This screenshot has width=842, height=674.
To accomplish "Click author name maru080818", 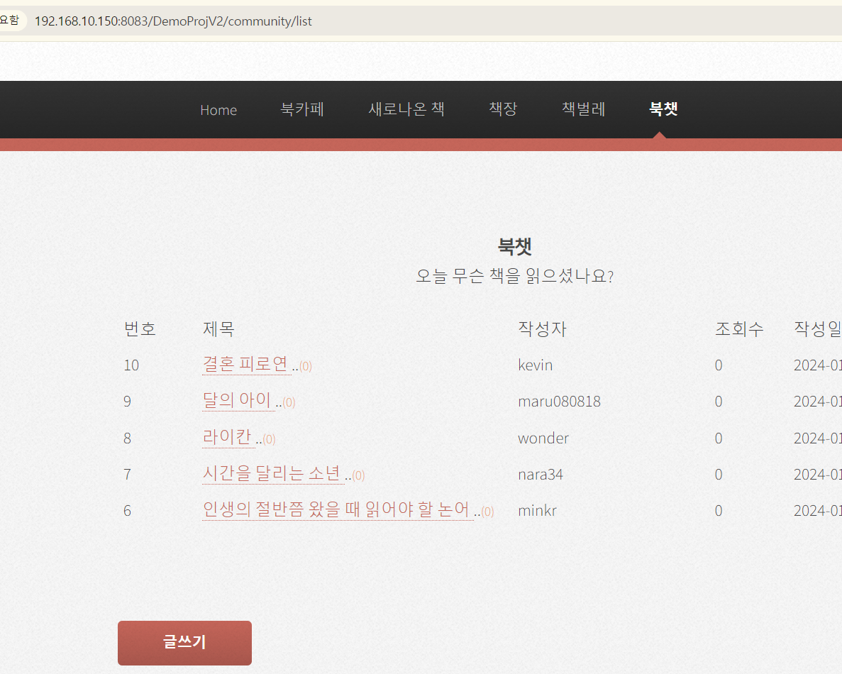I will pos(559,402).
